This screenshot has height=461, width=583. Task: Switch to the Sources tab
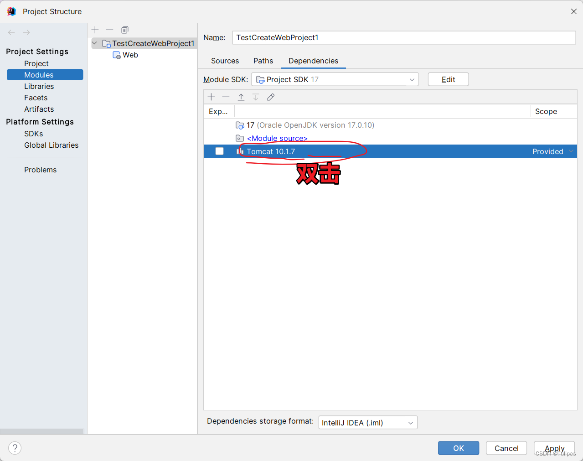click(225, 61)
